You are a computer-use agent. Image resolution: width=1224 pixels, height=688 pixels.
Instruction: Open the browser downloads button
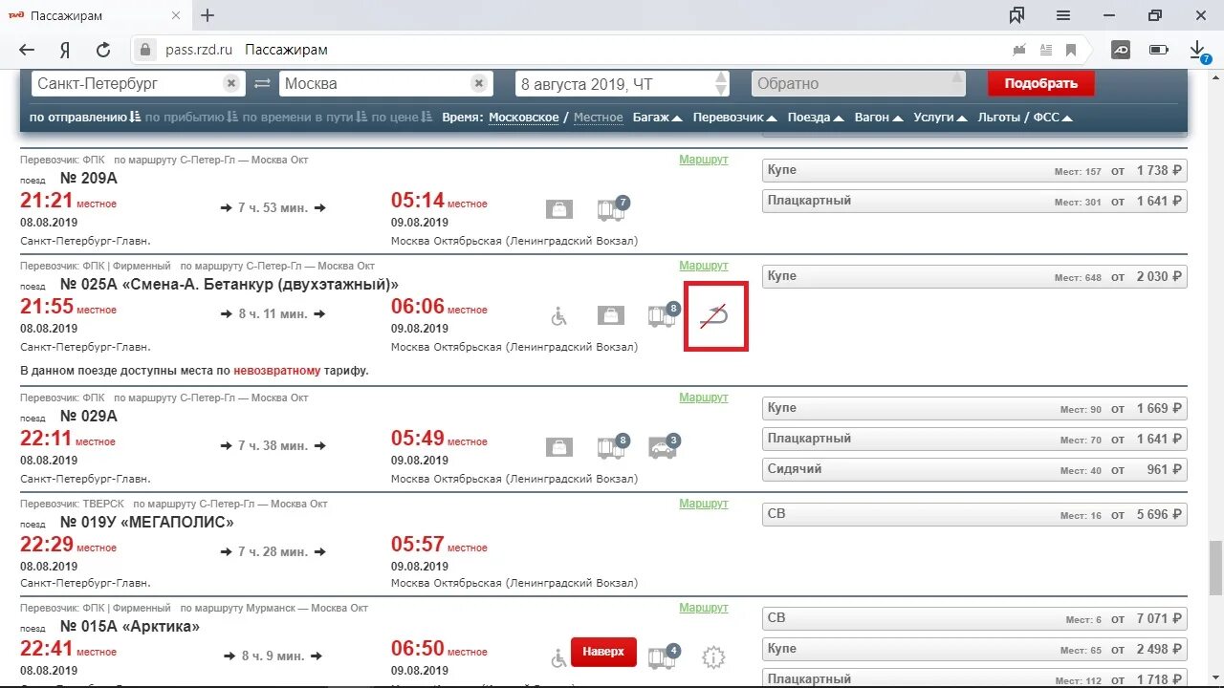point(1197,51)
